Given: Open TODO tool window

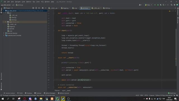Looking at the screenshot, I should (x=20, y=93).
